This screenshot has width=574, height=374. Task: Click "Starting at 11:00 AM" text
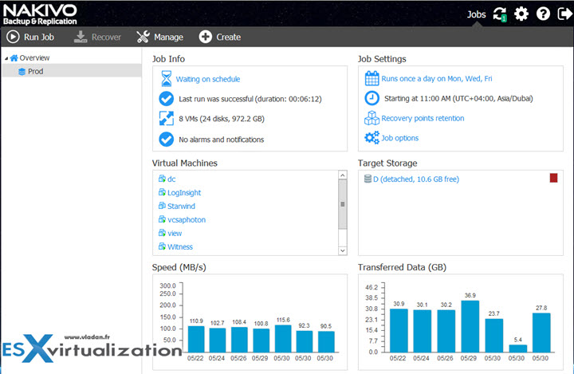(417, 98)
